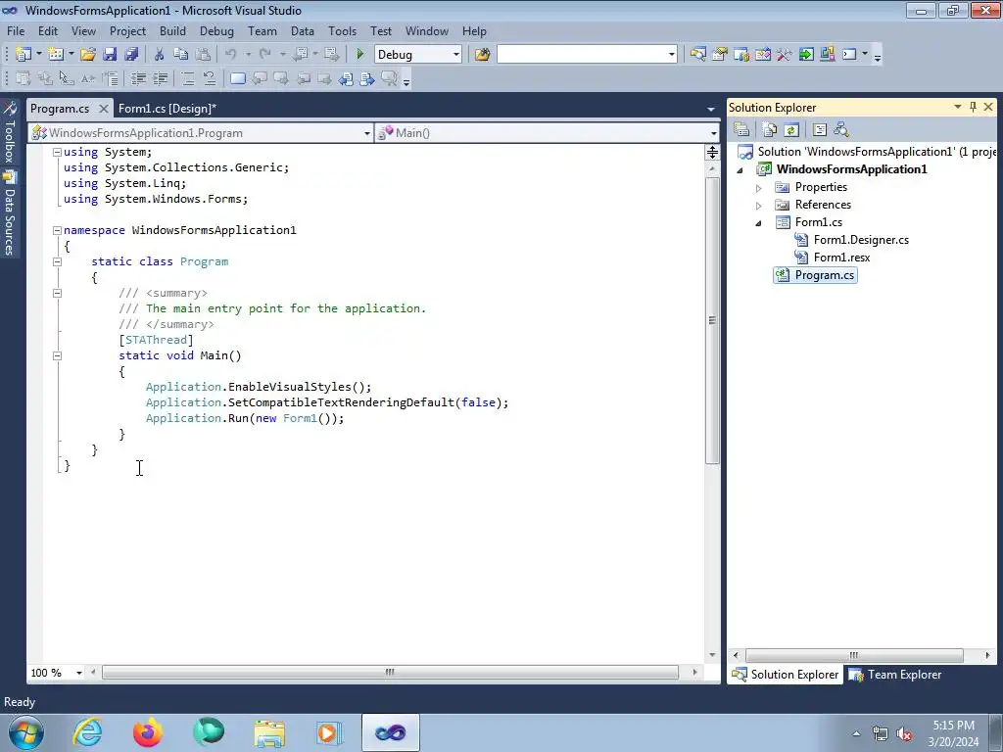This screenshot has height=752, width=1003.
Task: Open the WindowsFormsApplication1.Program class dropdown
Action: point(366,133)
